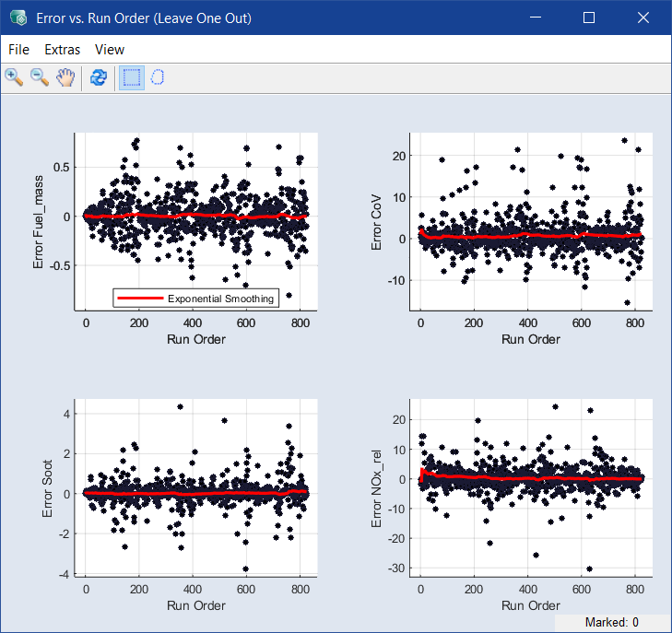Image resolution: width=672 pixels, height=633 pixels.
Task: Select the Zoom In tool
Action: (x=14, y=77)
